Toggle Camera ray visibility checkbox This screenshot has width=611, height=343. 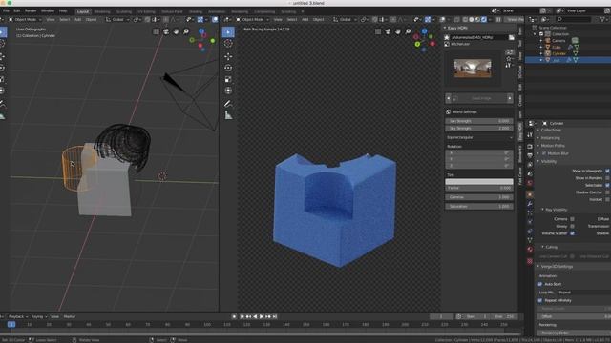(572, 219)
